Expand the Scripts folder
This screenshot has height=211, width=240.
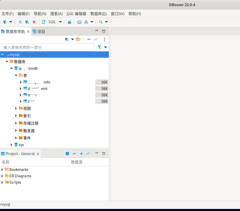[2, 182]
